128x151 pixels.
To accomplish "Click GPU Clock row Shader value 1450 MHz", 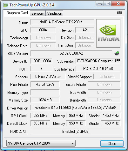I will [111, 116].
